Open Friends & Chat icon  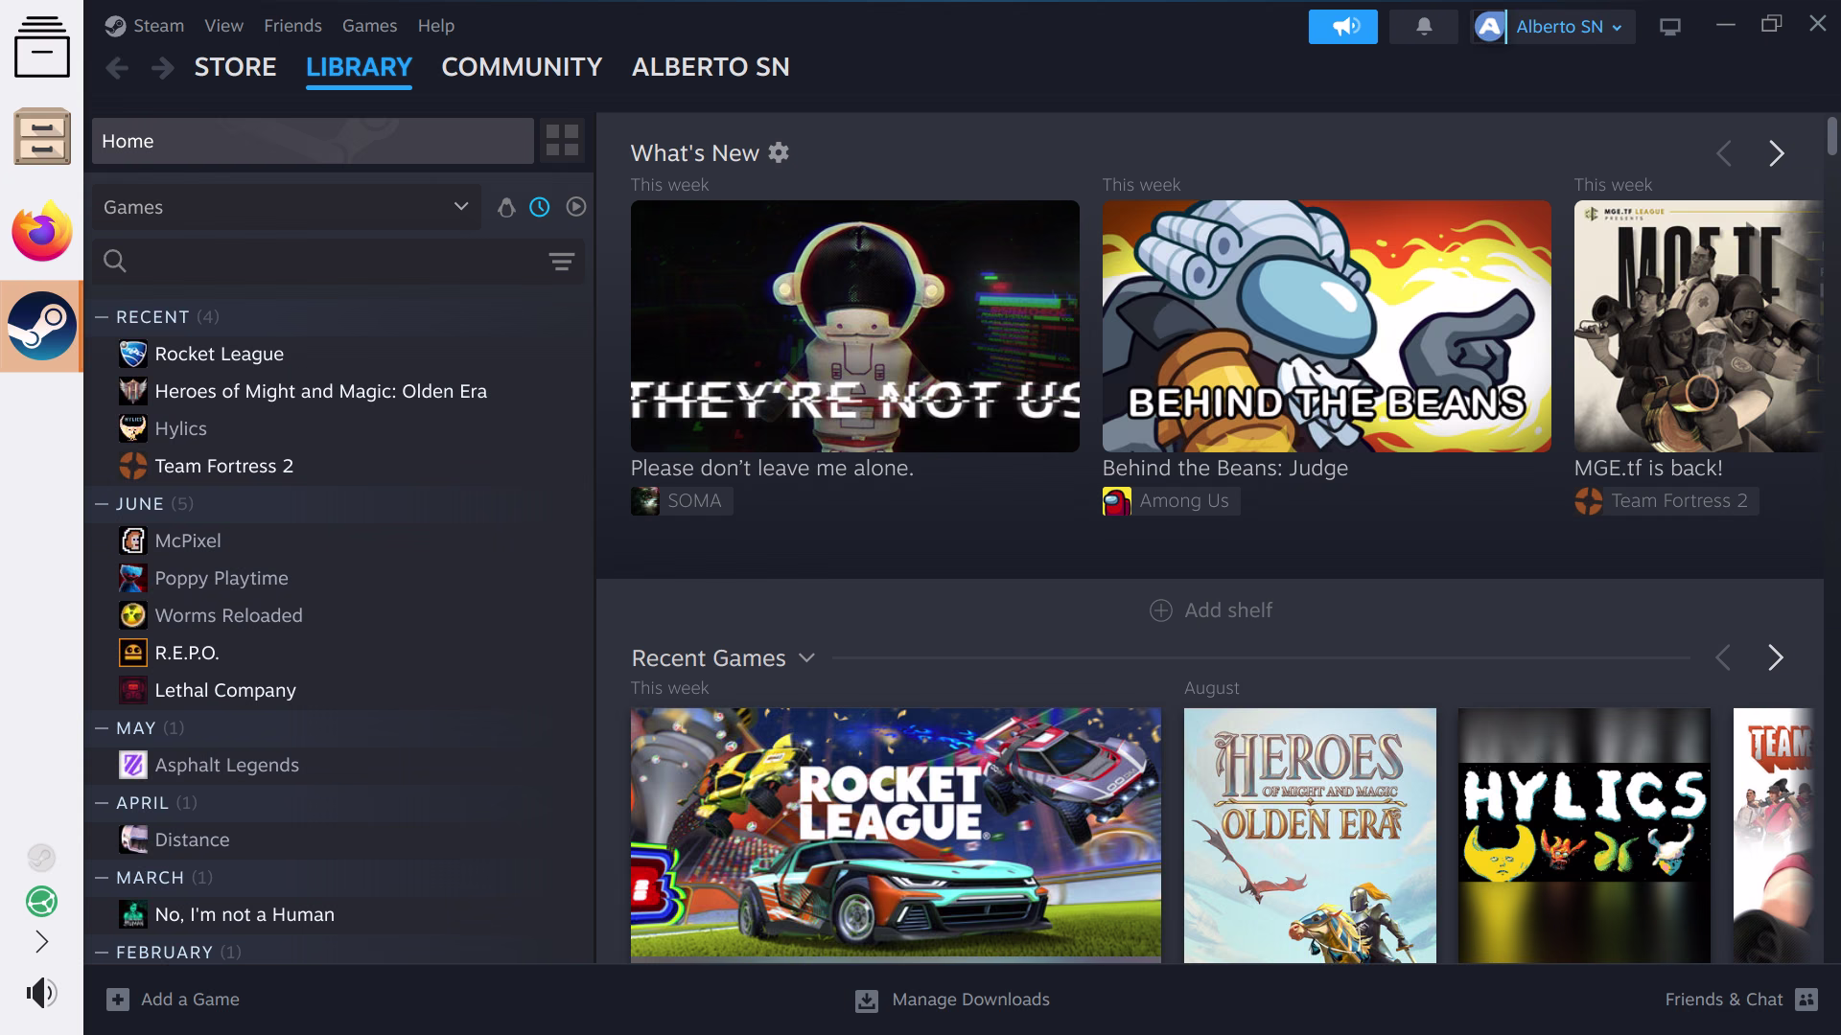(1806, 1000)
